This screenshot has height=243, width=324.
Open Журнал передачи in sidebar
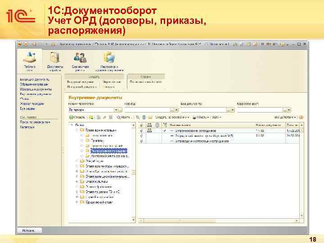32,104
